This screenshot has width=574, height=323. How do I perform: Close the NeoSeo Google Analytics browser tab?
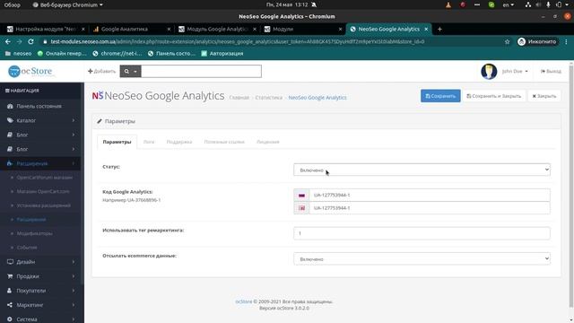426,29
